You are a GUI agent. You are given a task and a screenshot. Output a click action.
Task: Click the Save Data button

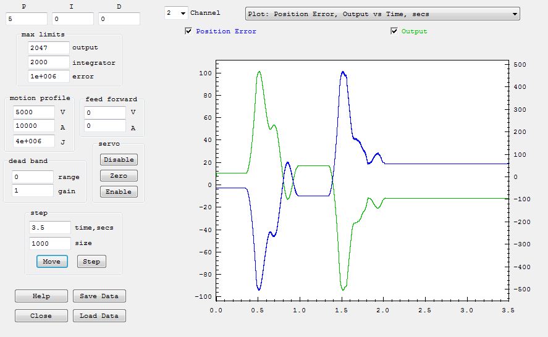click(99, 296)
